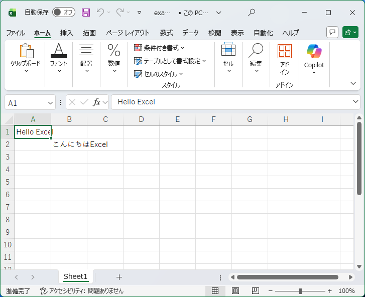The width and height of the screenshot is (365, 297).
Task: Open the 校閲 tab
Action: point(214,33)
